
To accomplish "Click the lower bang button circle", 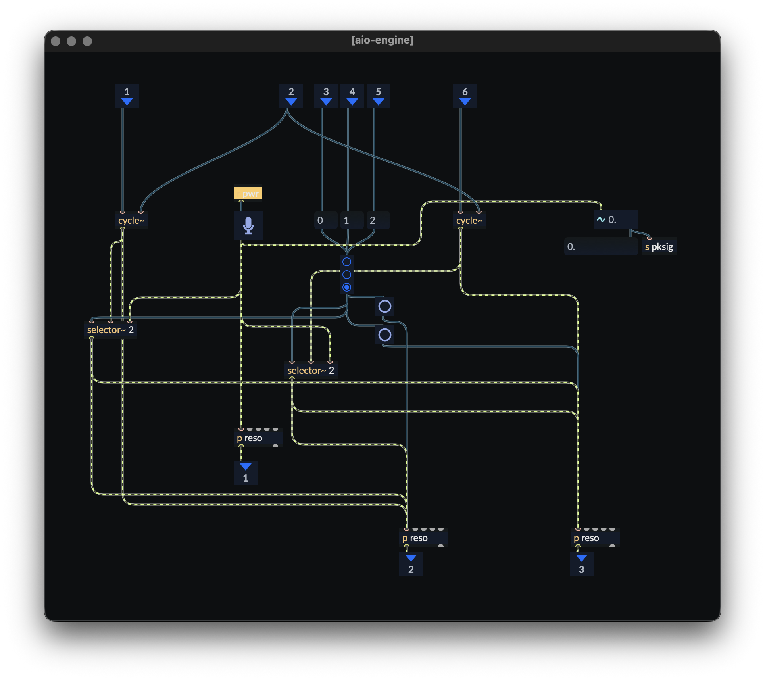I will coord(384,335).
